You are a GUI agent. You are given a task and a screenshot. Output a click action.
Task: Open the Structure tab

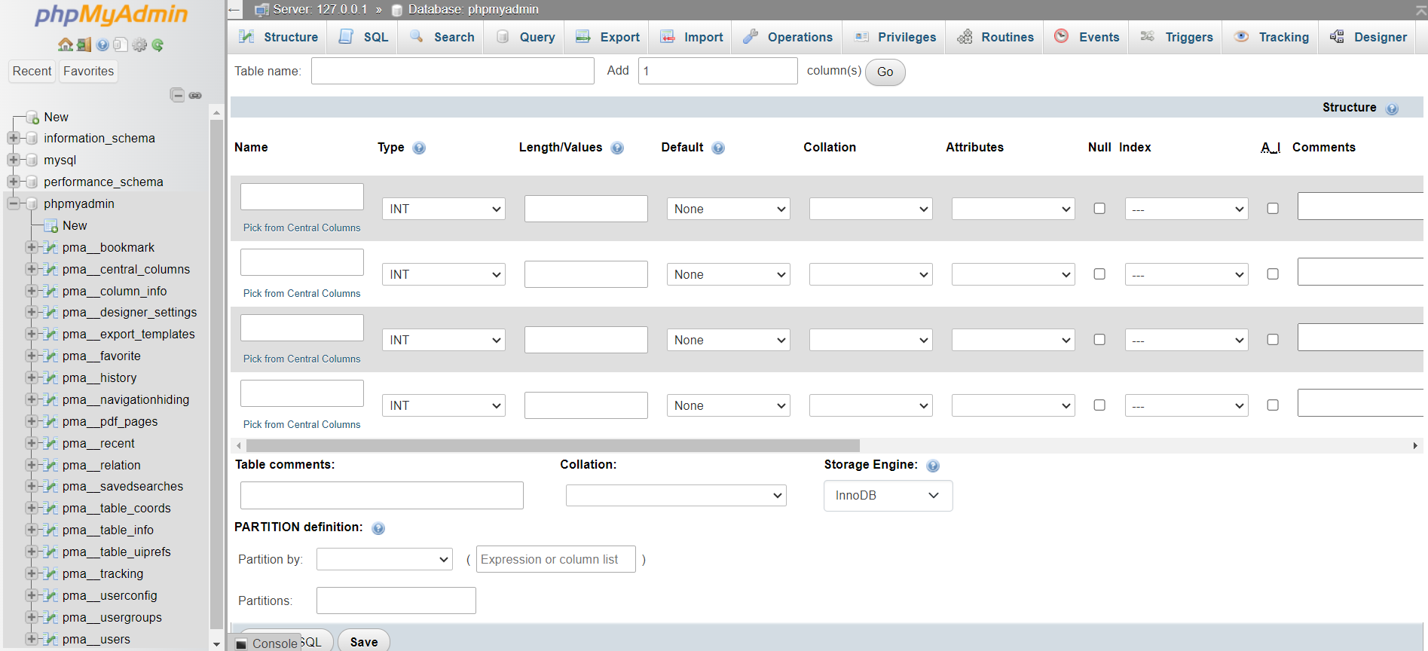pos(278,37)
